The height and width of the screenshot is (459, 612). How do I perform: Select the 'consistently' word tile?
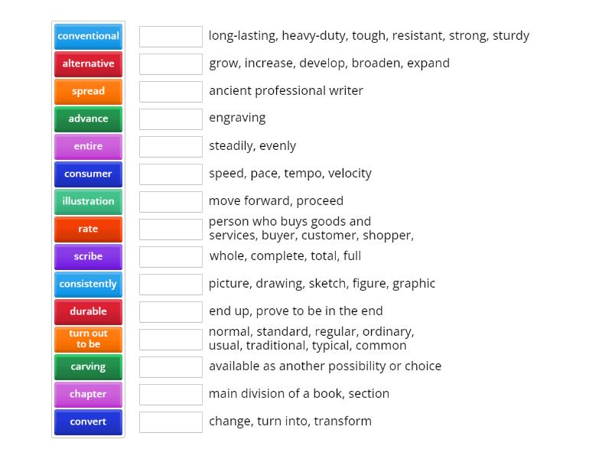[88, 284]
